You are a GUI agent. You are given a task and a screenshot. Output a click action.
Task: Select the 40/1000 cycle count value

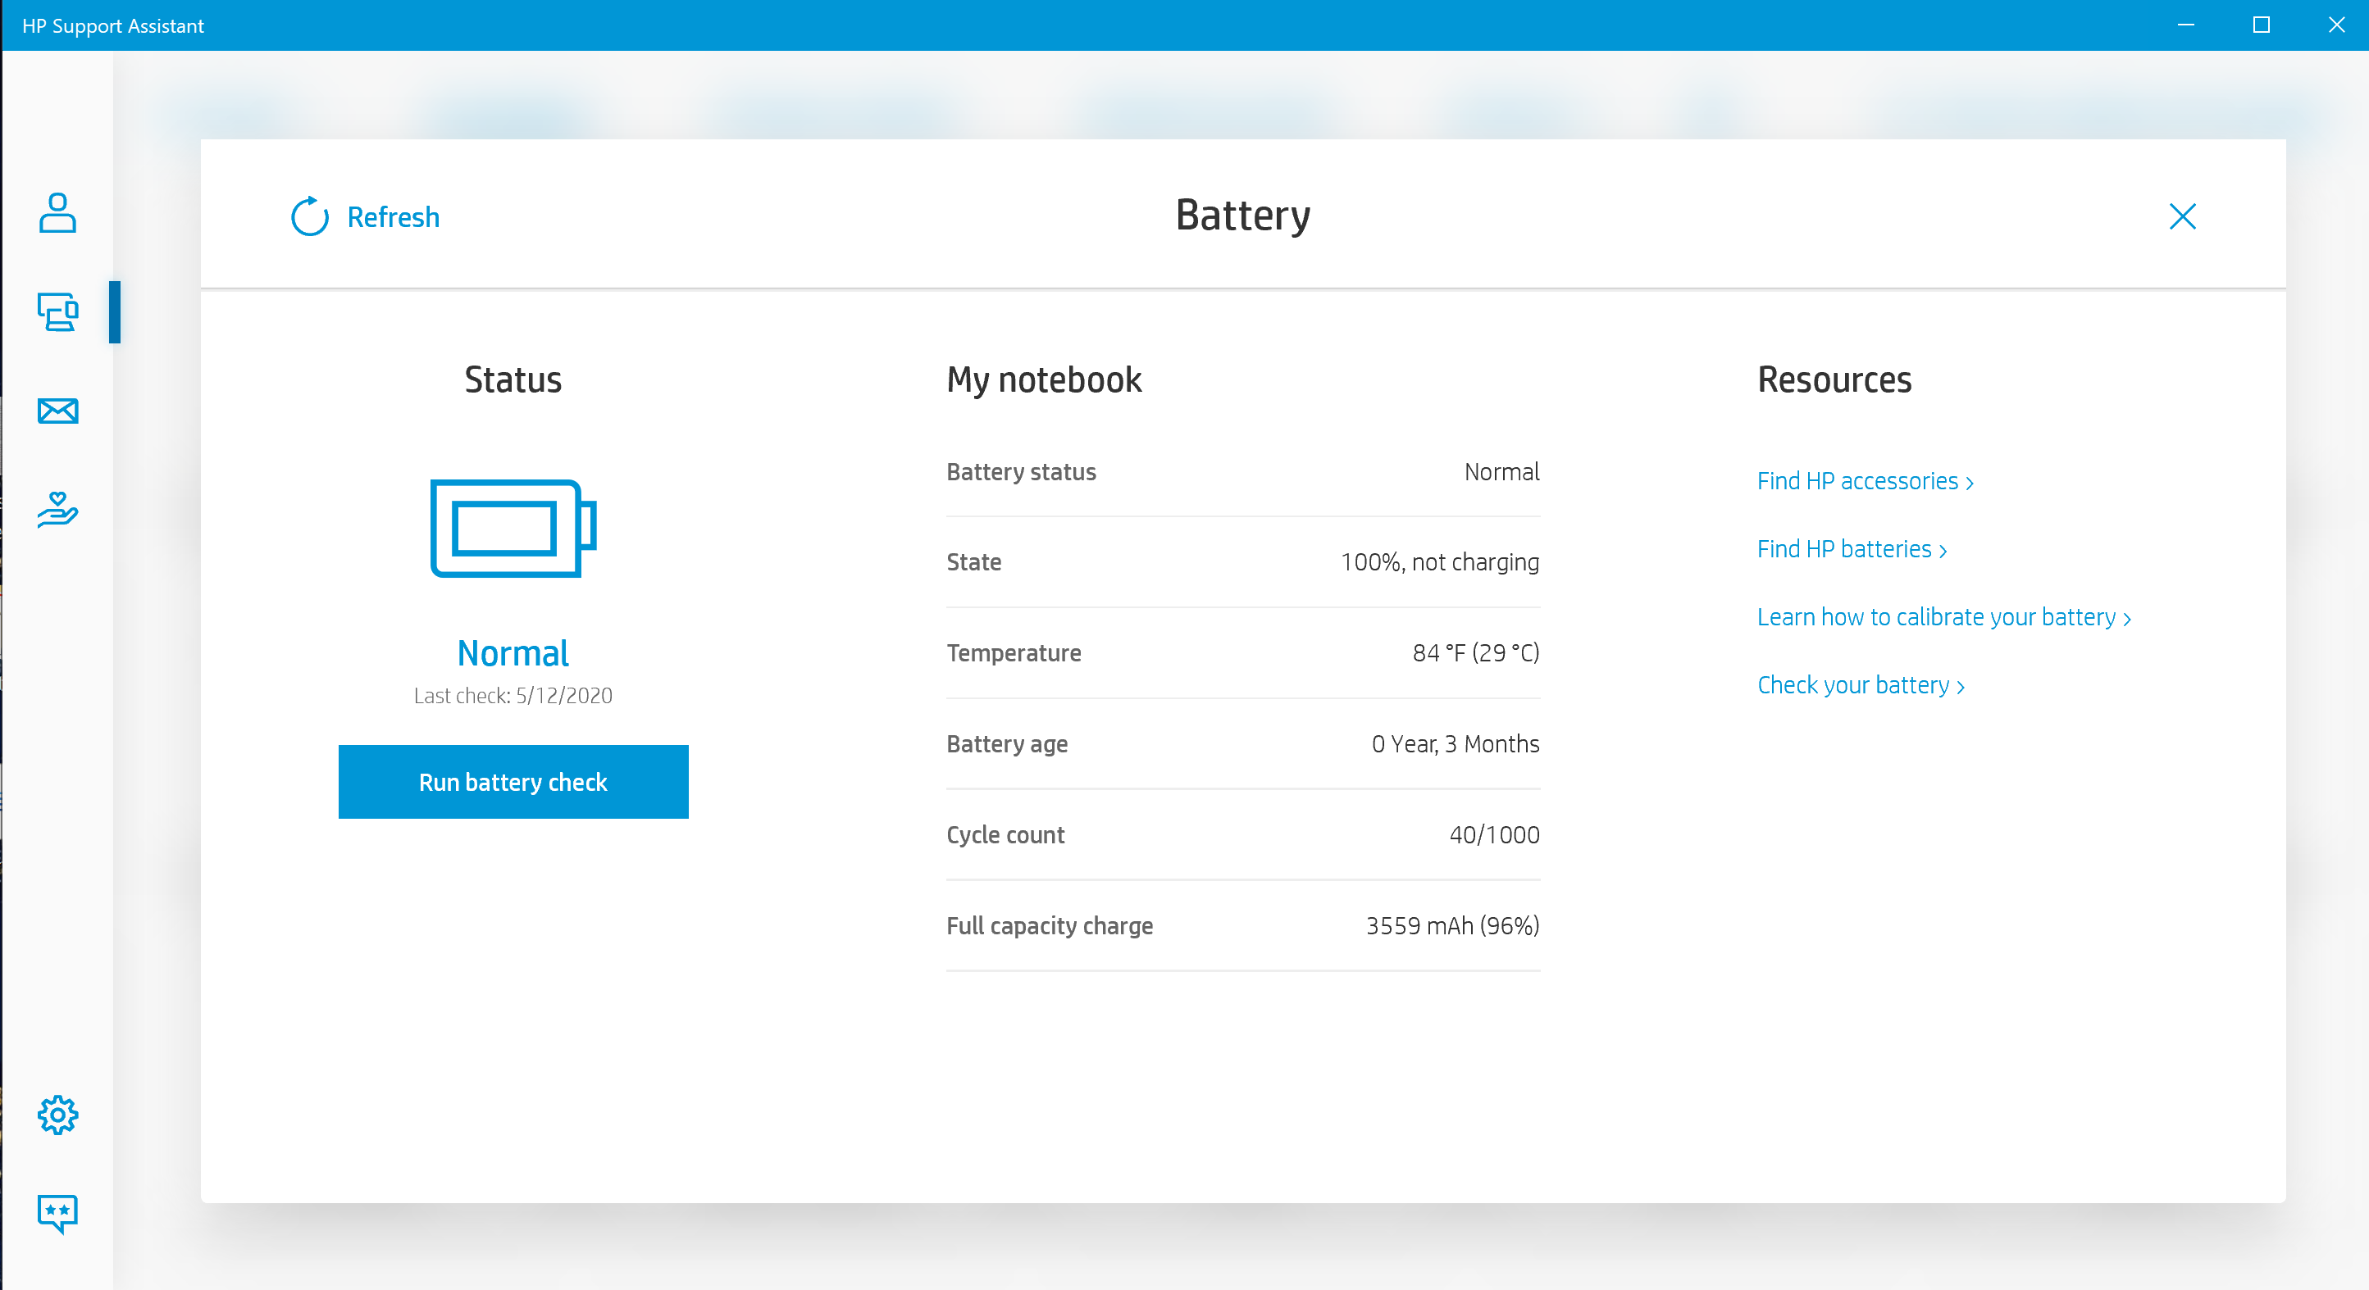(x=1494, y=835)
